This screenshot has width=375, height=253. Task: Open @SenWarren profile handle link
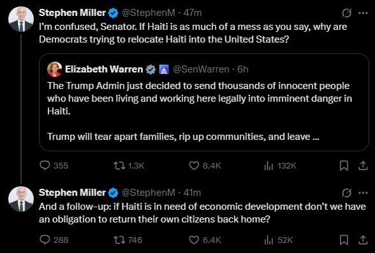pyautogui.click(x=201, y=69)
